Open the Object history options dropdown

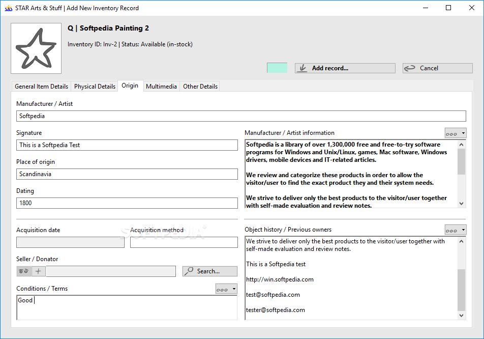456,230
